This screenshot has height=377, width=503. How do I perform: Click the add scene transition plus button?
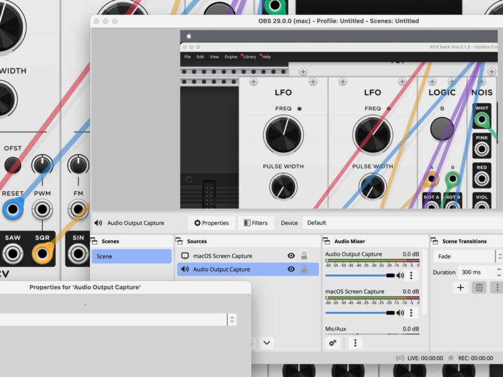click(x=460, y=287)
